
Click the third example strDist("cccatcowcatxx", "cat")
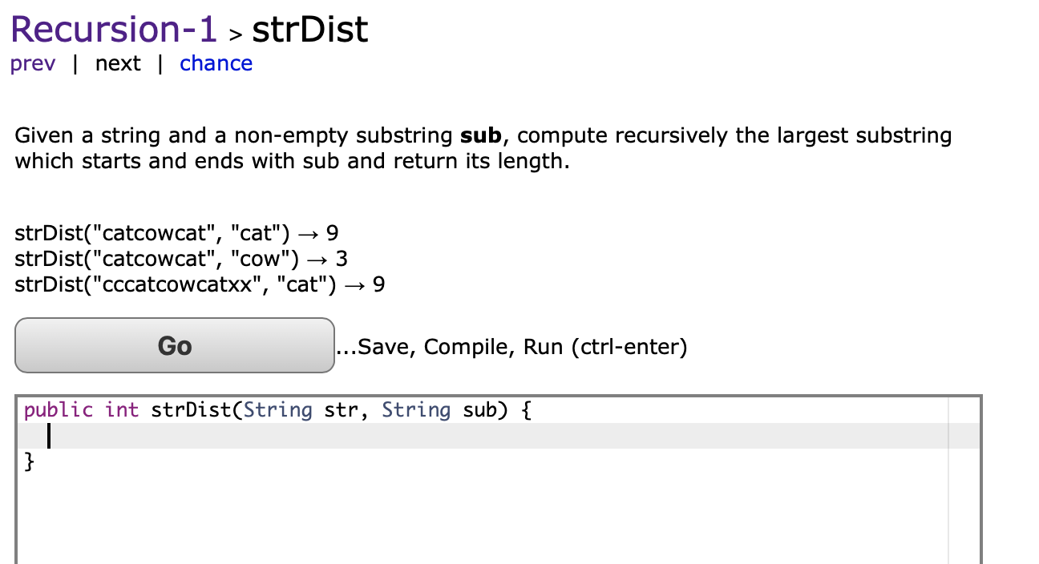pos(199,284)
